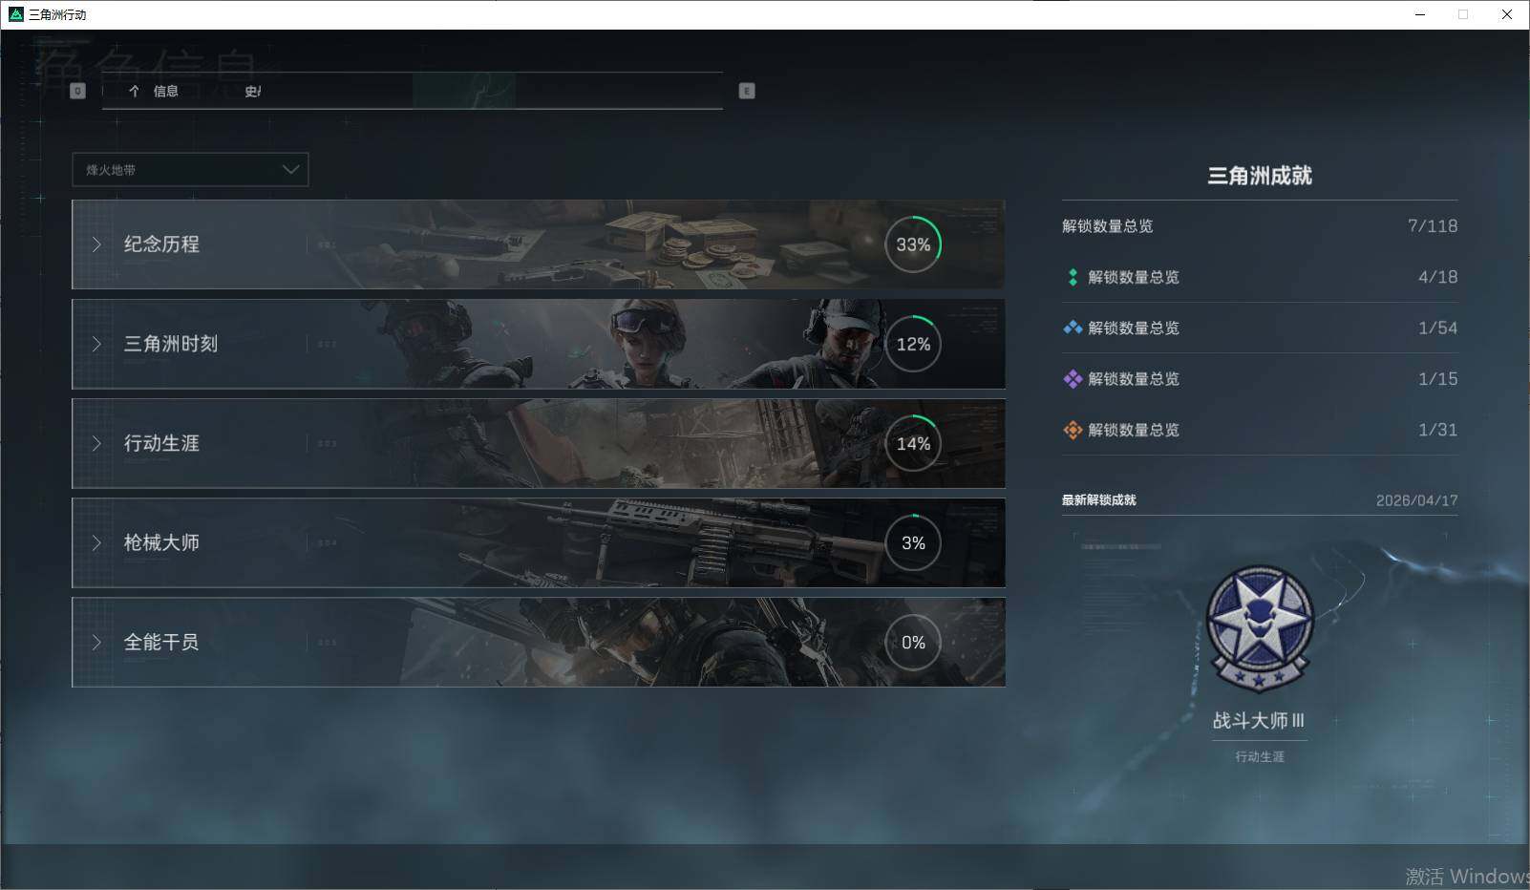Minimize the 三角洲行动 window
1530x890 pixels.
(x=1420, y=14)
